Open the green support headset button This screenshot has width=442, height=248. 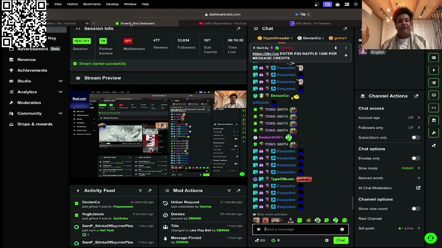tap(431, 238)
